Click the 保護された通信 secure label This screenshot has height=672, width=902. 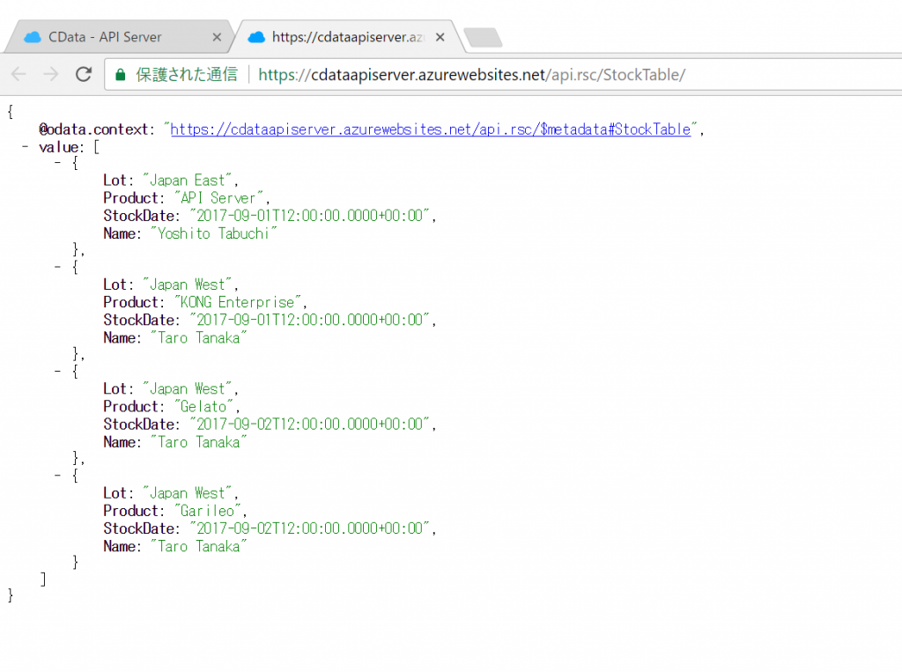pos(187,75)
